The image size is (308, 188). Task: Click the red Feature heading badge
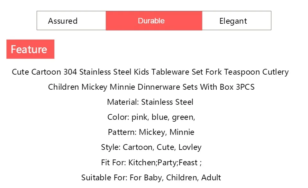click(x=31, y=49)
